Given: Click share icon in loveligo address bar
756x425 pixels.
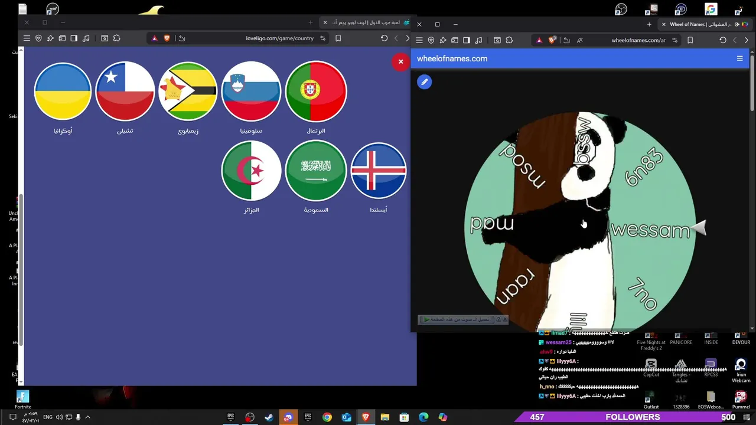Looking at the screenshot, I should tap(182, 38).
